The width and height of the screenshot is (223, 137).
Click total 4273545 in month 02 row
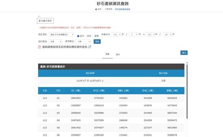[172, 105]
